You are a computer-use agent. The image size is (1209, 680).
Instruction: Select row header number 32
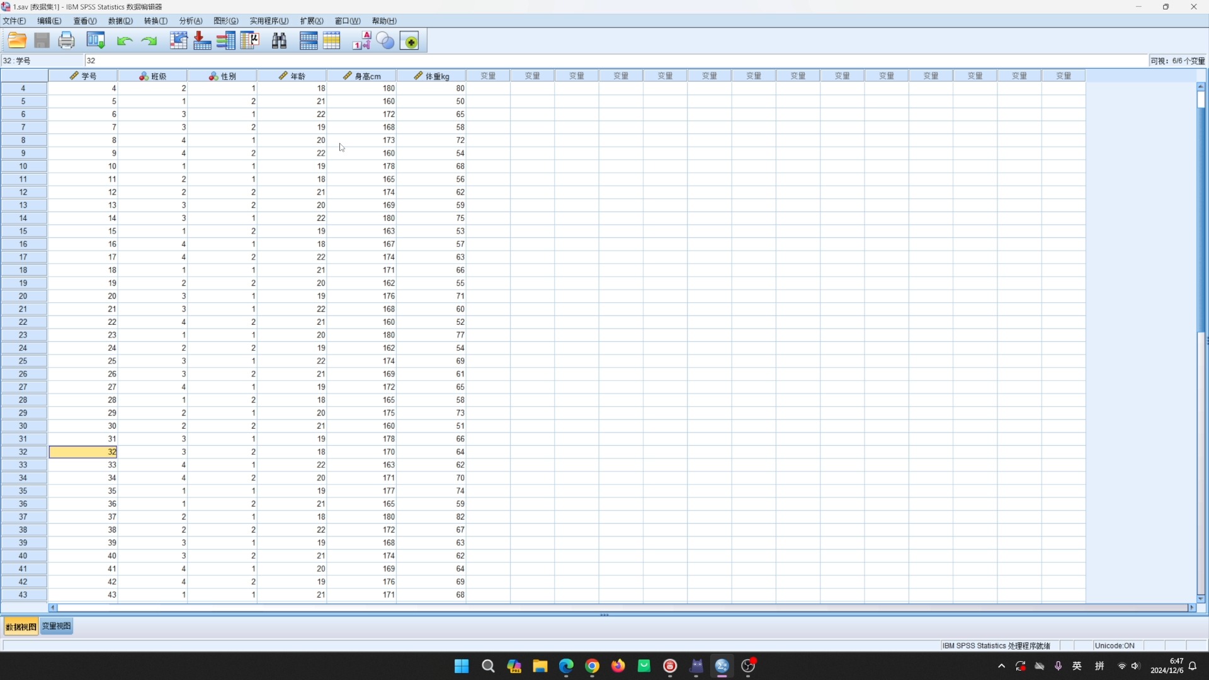(x=23, y=452)
